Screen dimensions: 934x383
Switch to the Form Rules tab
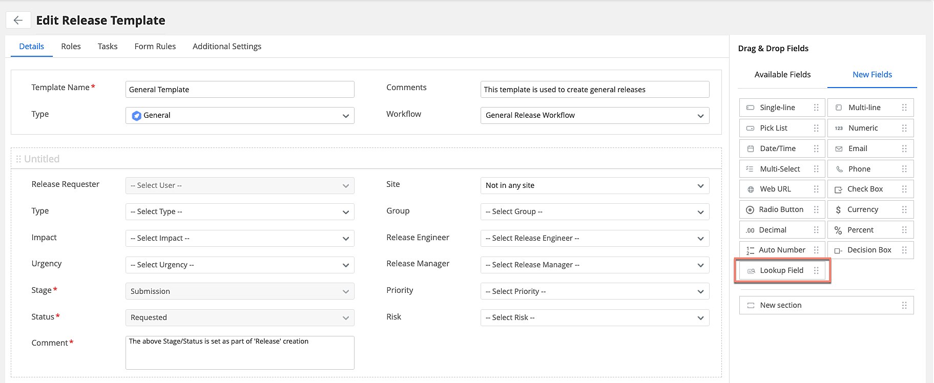[x=155, y=47]
